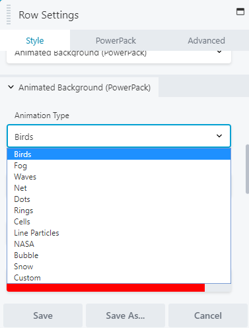Open the Animation Type dropdown

119,136
